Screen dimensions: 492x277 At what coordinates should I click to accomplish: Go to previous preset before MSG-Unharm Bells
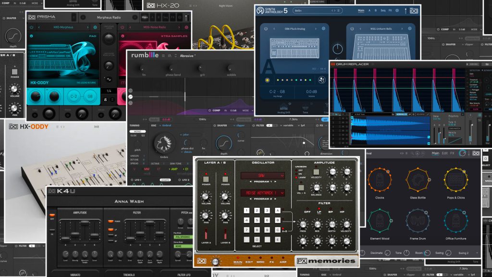pos(360,28)
